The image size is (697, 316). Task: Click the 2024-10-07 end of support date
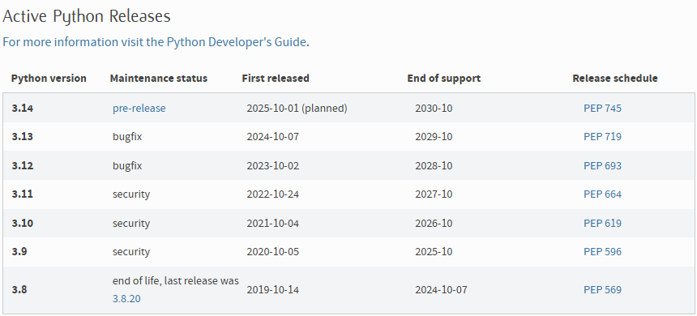(441, 290)
